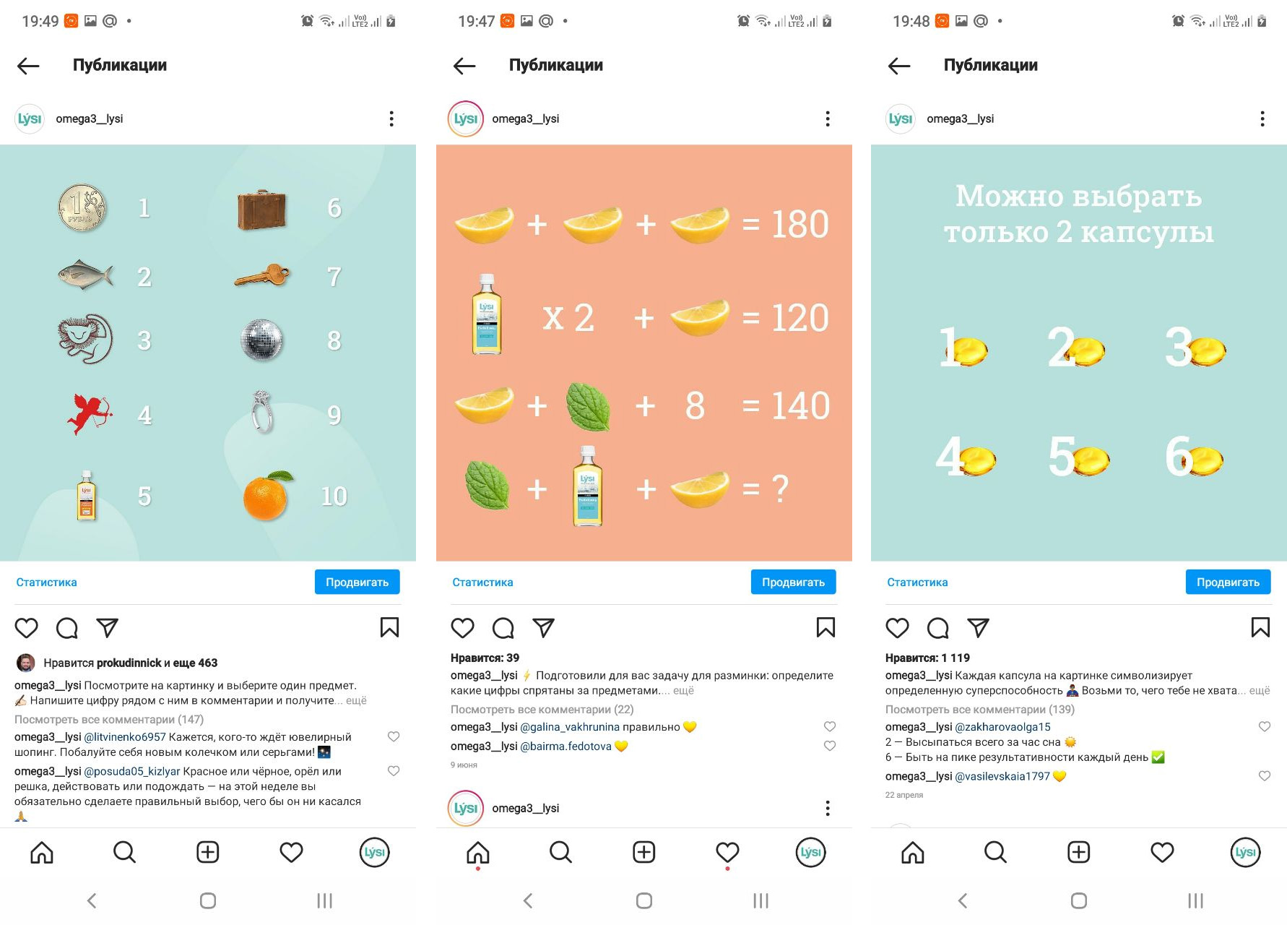
Task: Open comments on the lemon math puzzle post
Action: [503, 628]
